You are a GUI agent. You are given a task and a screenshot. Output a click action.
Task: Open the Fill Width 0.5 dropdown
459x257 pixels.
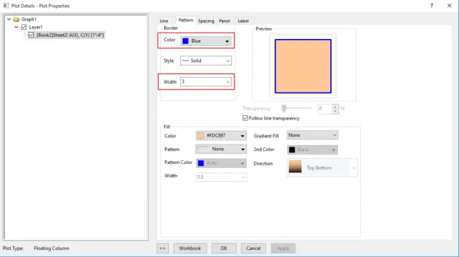click(221, 177)
